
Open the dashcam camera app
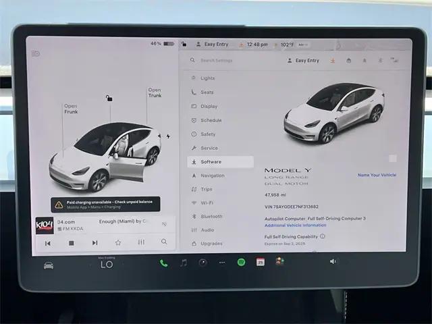(202, 263)
